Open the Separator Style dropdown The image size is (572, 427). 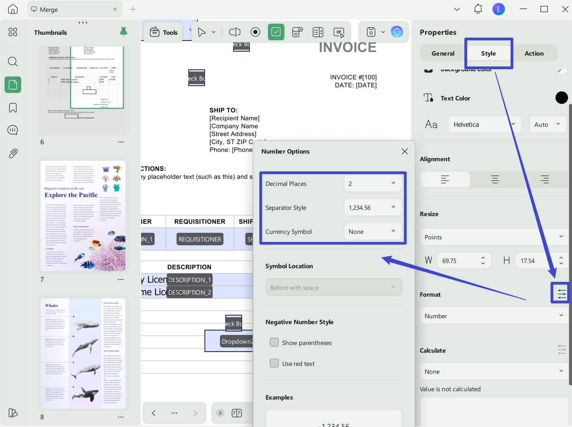point(373,207)
